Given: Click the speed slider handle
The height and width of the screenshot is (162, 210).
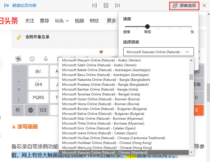Looking at the screenshot, I should click(x=147, y=27).
